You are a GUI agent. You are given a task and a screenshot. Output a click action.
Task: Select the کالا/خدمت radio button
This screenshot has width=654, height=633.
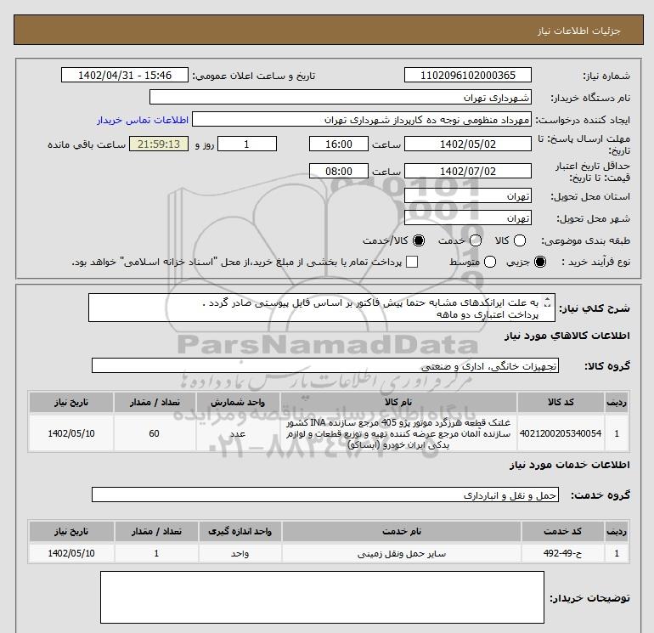(x=419, y=240)
